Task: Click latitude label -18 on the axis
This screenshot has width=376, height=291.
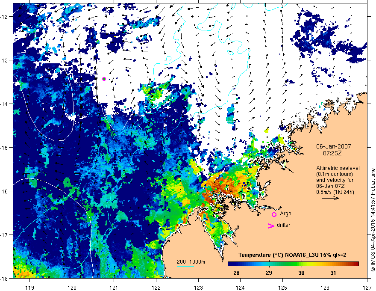Action: [x=5, y=278]
